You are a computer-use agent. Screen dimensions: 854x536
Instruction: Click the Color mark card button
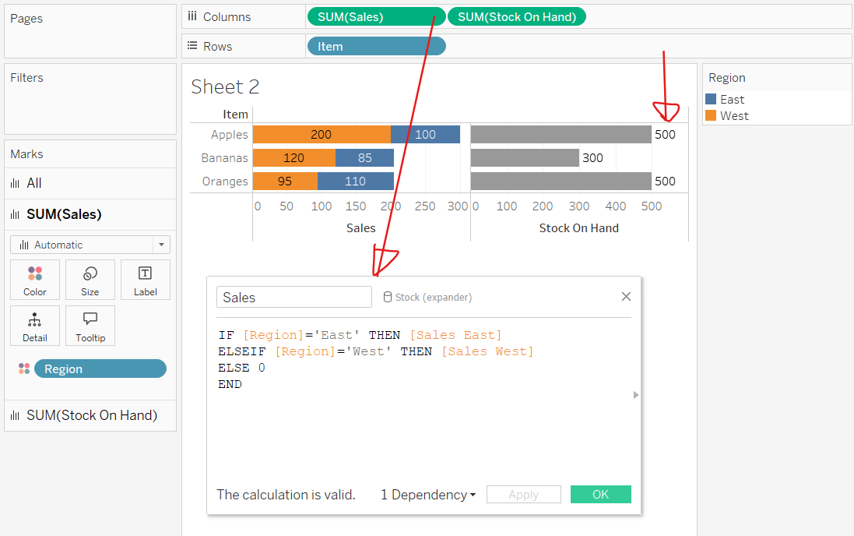coord(34,280)
